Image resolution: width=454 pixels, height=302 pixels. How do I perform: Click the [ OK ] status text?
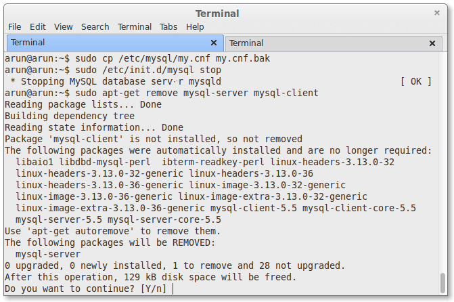(416, 82)
